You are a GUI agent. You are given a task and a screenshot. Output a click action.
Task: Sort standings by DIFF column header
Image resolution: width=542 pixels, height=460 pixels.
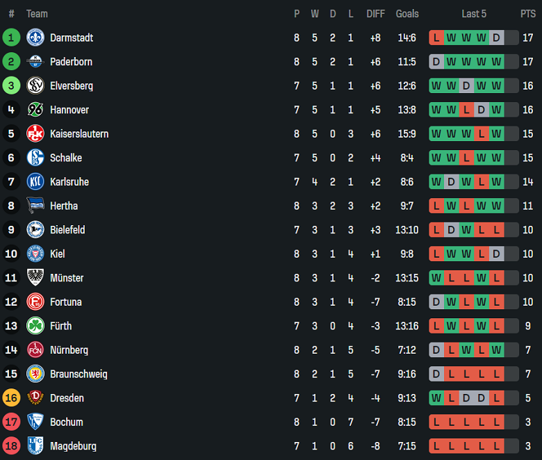click(375, 14)
